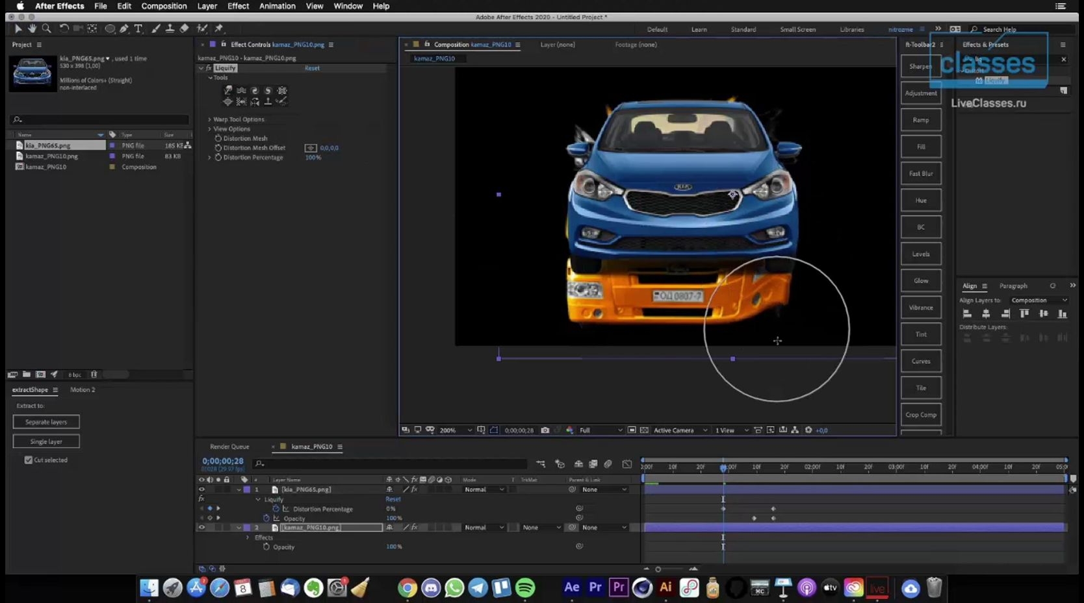This screenshot has height=603, width=1084.
Task: Select the Ellipse shape tool
Action: point(110,29)
